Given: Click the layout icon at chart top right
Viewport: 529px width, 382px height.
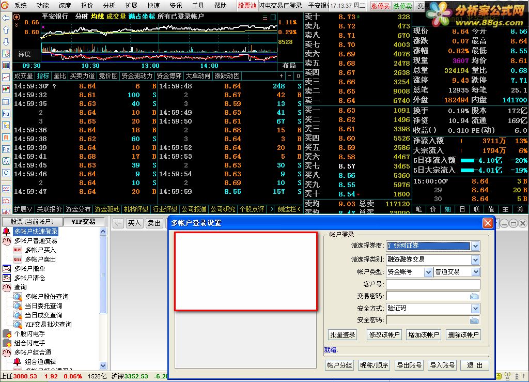Looking at the screenshot, I should pos(273,17).
